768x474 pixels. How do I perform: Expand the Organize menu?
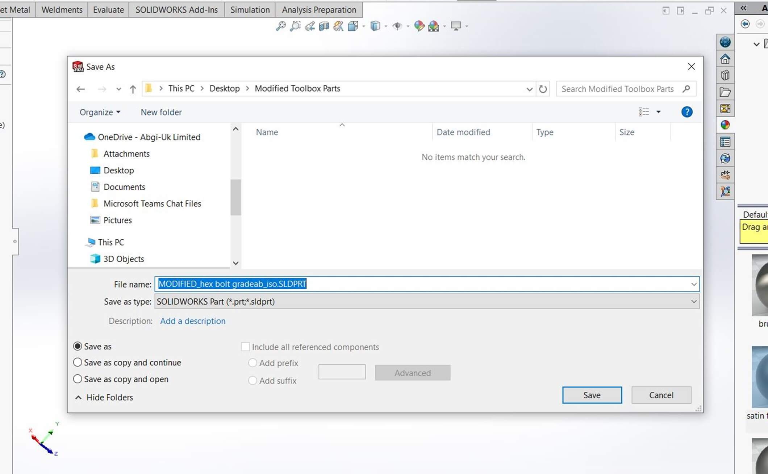point(100,112)
